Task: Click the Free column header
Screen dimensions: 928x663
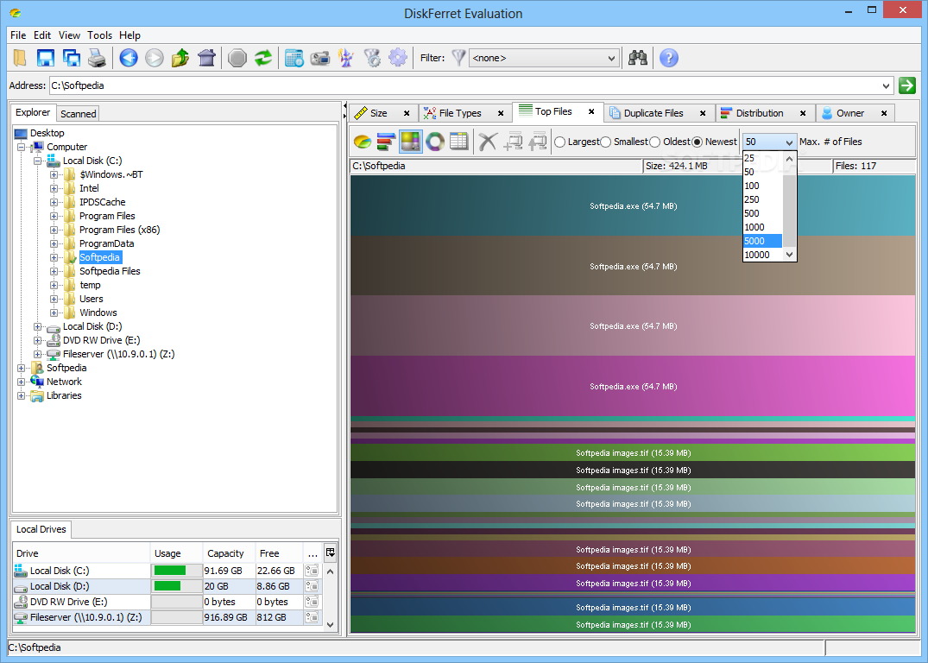Action: (279, 552)
